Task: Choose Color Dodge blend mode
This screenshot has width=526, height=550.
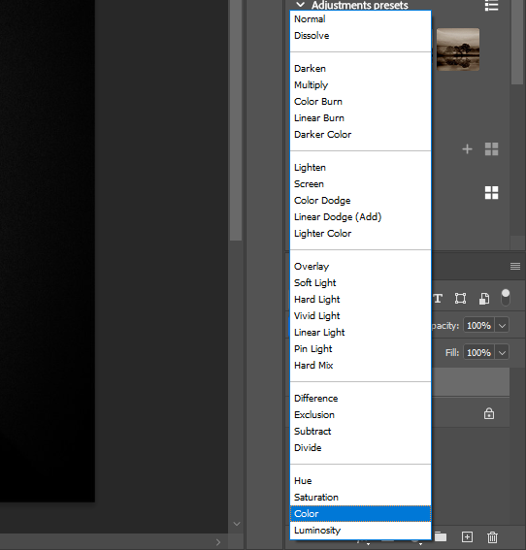Action: pos(360,200)
